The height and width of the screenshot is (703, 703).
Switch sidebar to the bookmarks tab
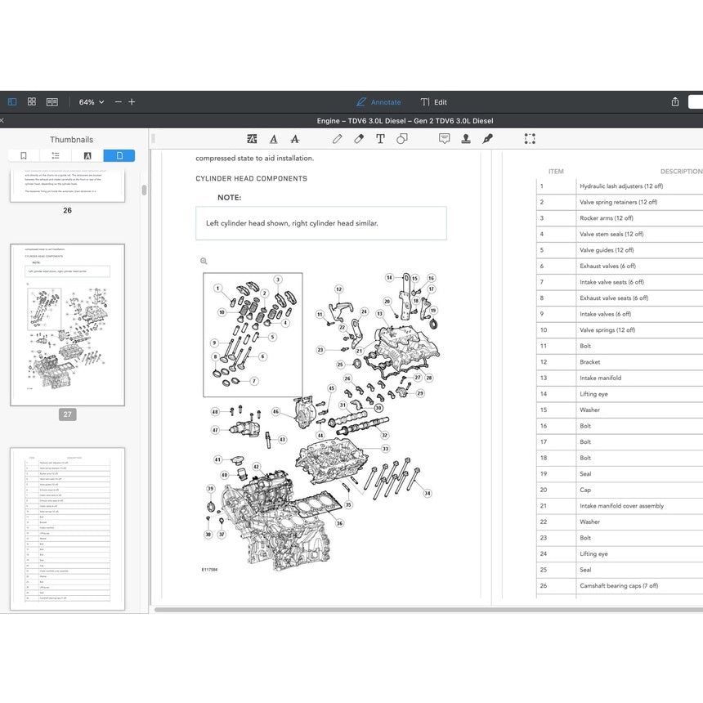[24, 155]
